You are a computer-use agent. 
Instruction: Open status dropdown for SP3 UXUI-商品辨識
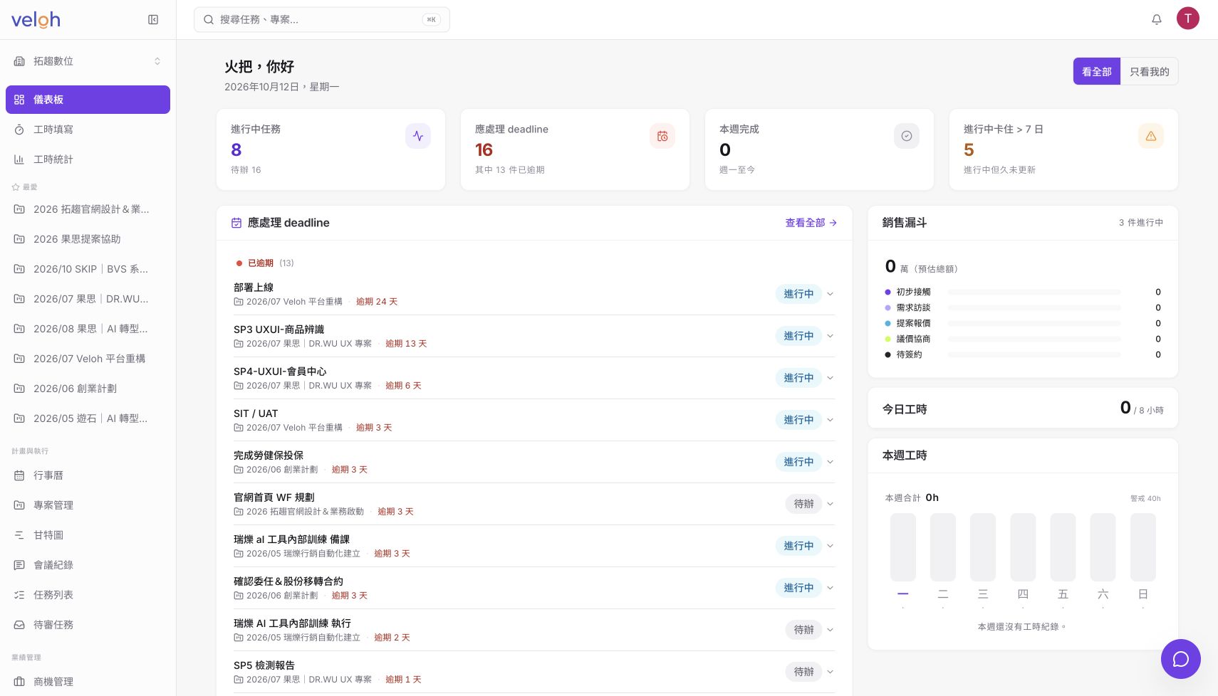tap(805, 336)
